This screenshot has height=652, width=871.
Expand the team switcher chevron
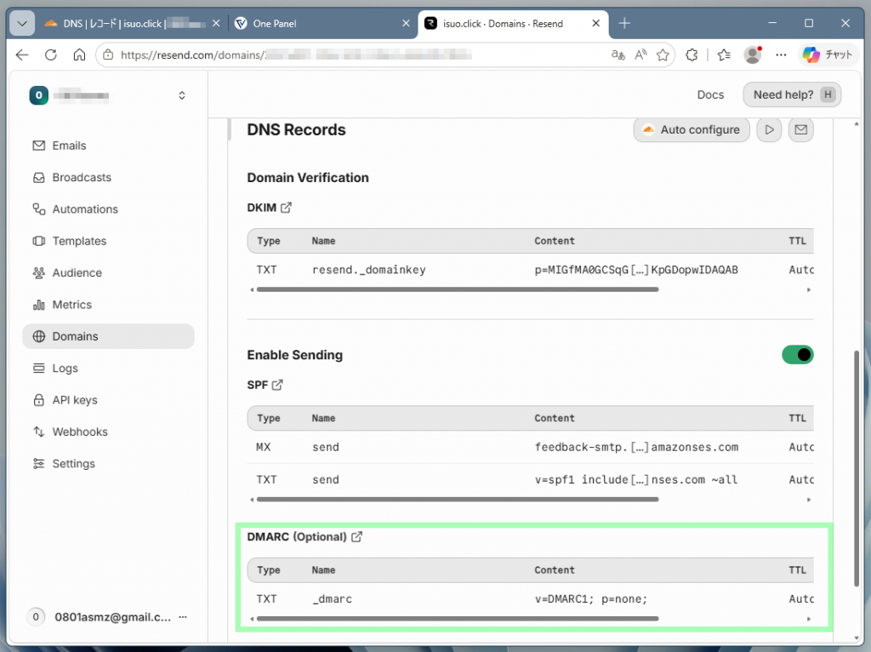point(182,95)
